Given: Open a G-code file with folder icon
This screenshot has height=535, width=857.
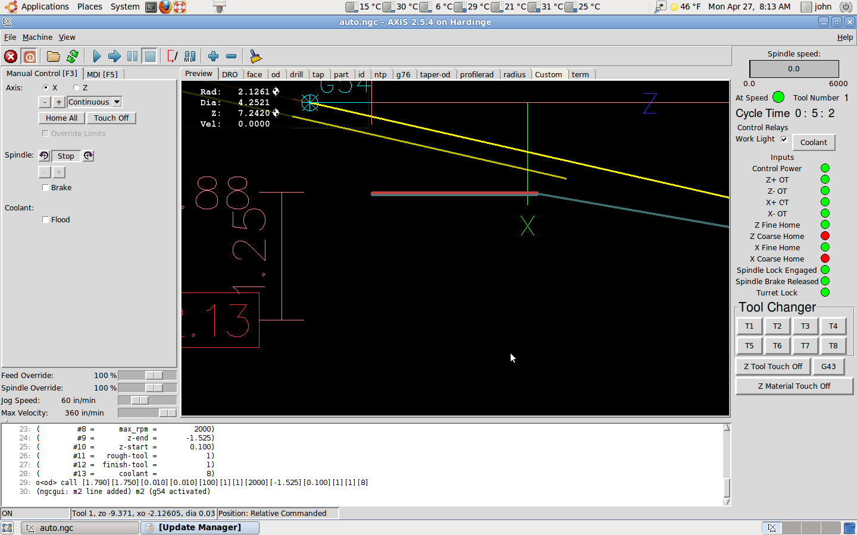Looking at the screenshot, I should [x=54, y=56].
